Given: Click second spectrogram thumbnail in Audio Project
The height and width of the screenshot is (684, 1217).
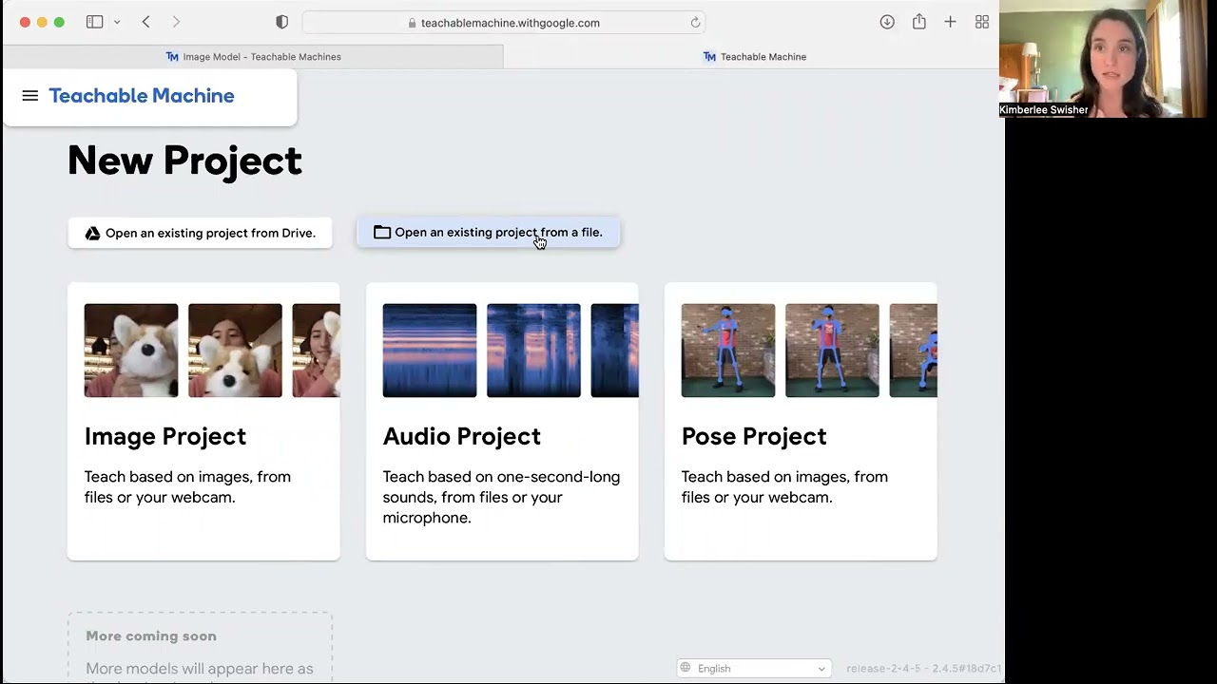Looking at the screenshot, I should (533, 351).
